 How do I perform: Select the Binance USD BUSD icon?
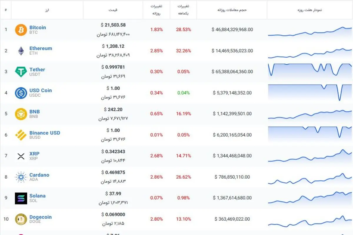[21, 135]
